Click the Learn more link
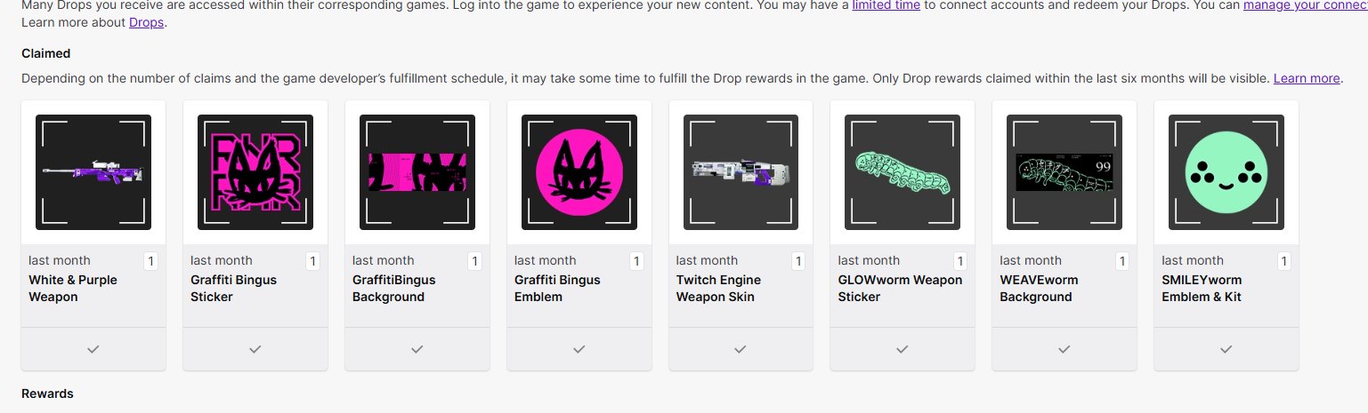Screen dimensions: 1368x413 (x=1306, y=78)
